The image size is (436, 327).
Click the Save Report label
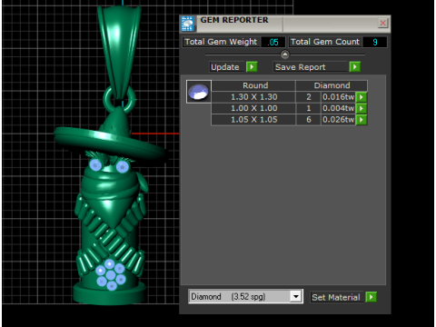pos(310,67)
